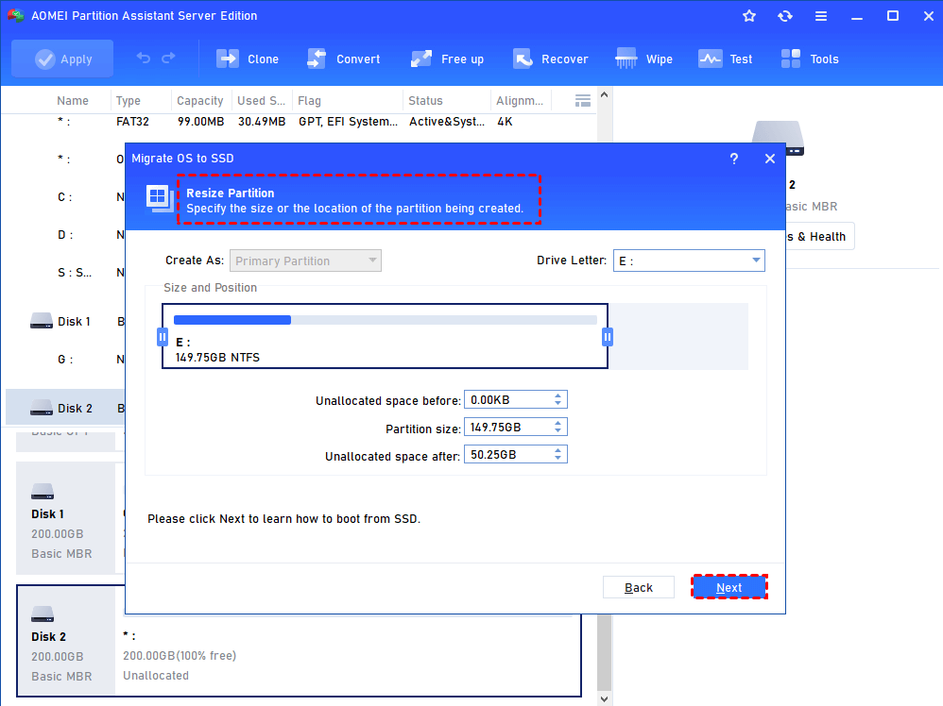Select the E: partition bar
Image resolution: width=943 pixels, height=706 pixels.
coord(385,336)
